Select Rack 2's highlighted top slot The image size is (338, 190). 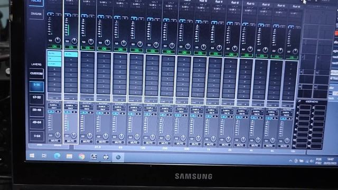[x=71, y=54]
